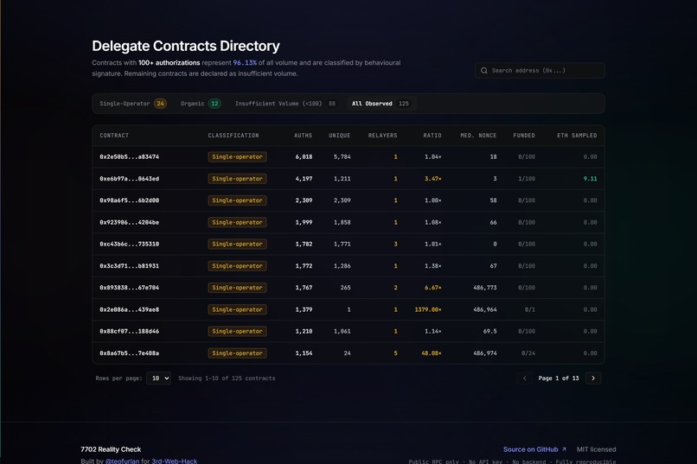Click contract address 0x2e086a...439ae8
This screenshot has width=697, height=464.
click(x=130, y=309)
